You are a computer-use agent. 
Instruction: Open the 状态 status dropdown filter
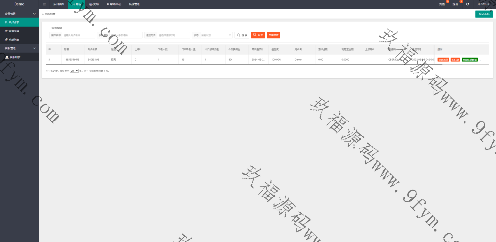[x=216, y=35]
